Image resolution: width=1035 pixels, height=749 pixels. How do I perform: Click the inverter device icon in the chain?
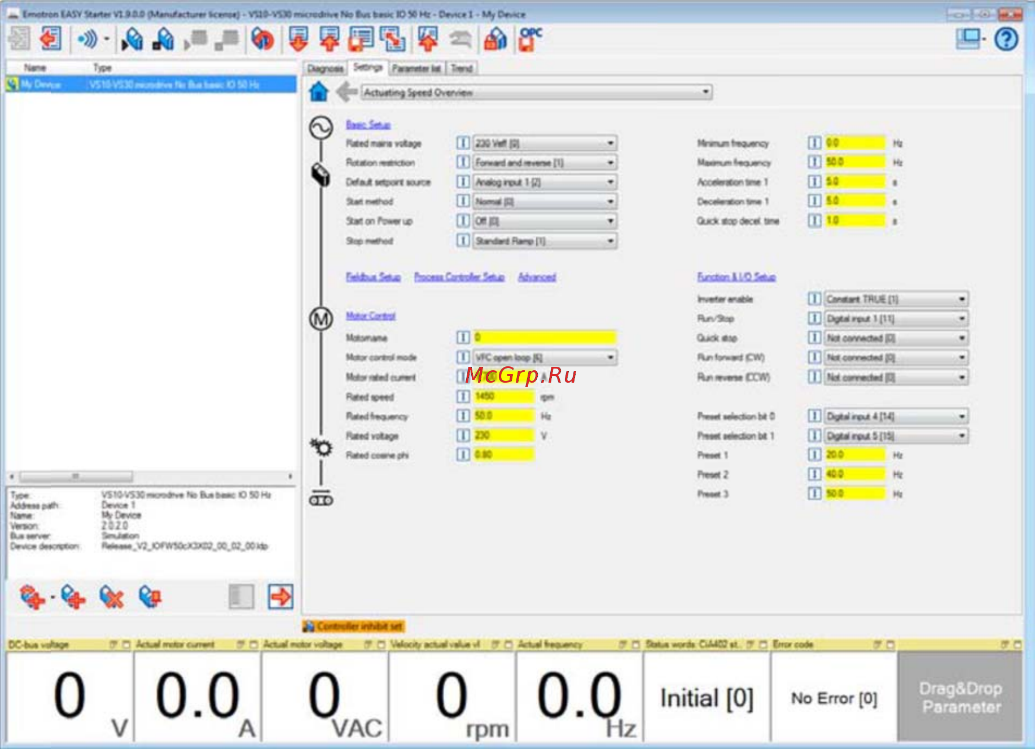pyautogui.click(x=321, y=174)
